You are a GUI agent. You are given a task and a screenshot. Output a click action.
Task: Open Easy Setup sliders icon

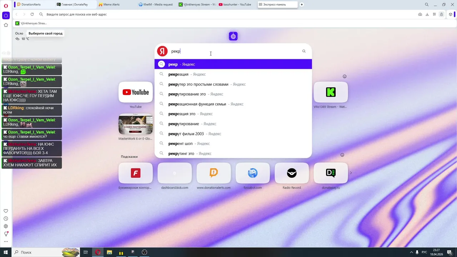tap(434, 14)
